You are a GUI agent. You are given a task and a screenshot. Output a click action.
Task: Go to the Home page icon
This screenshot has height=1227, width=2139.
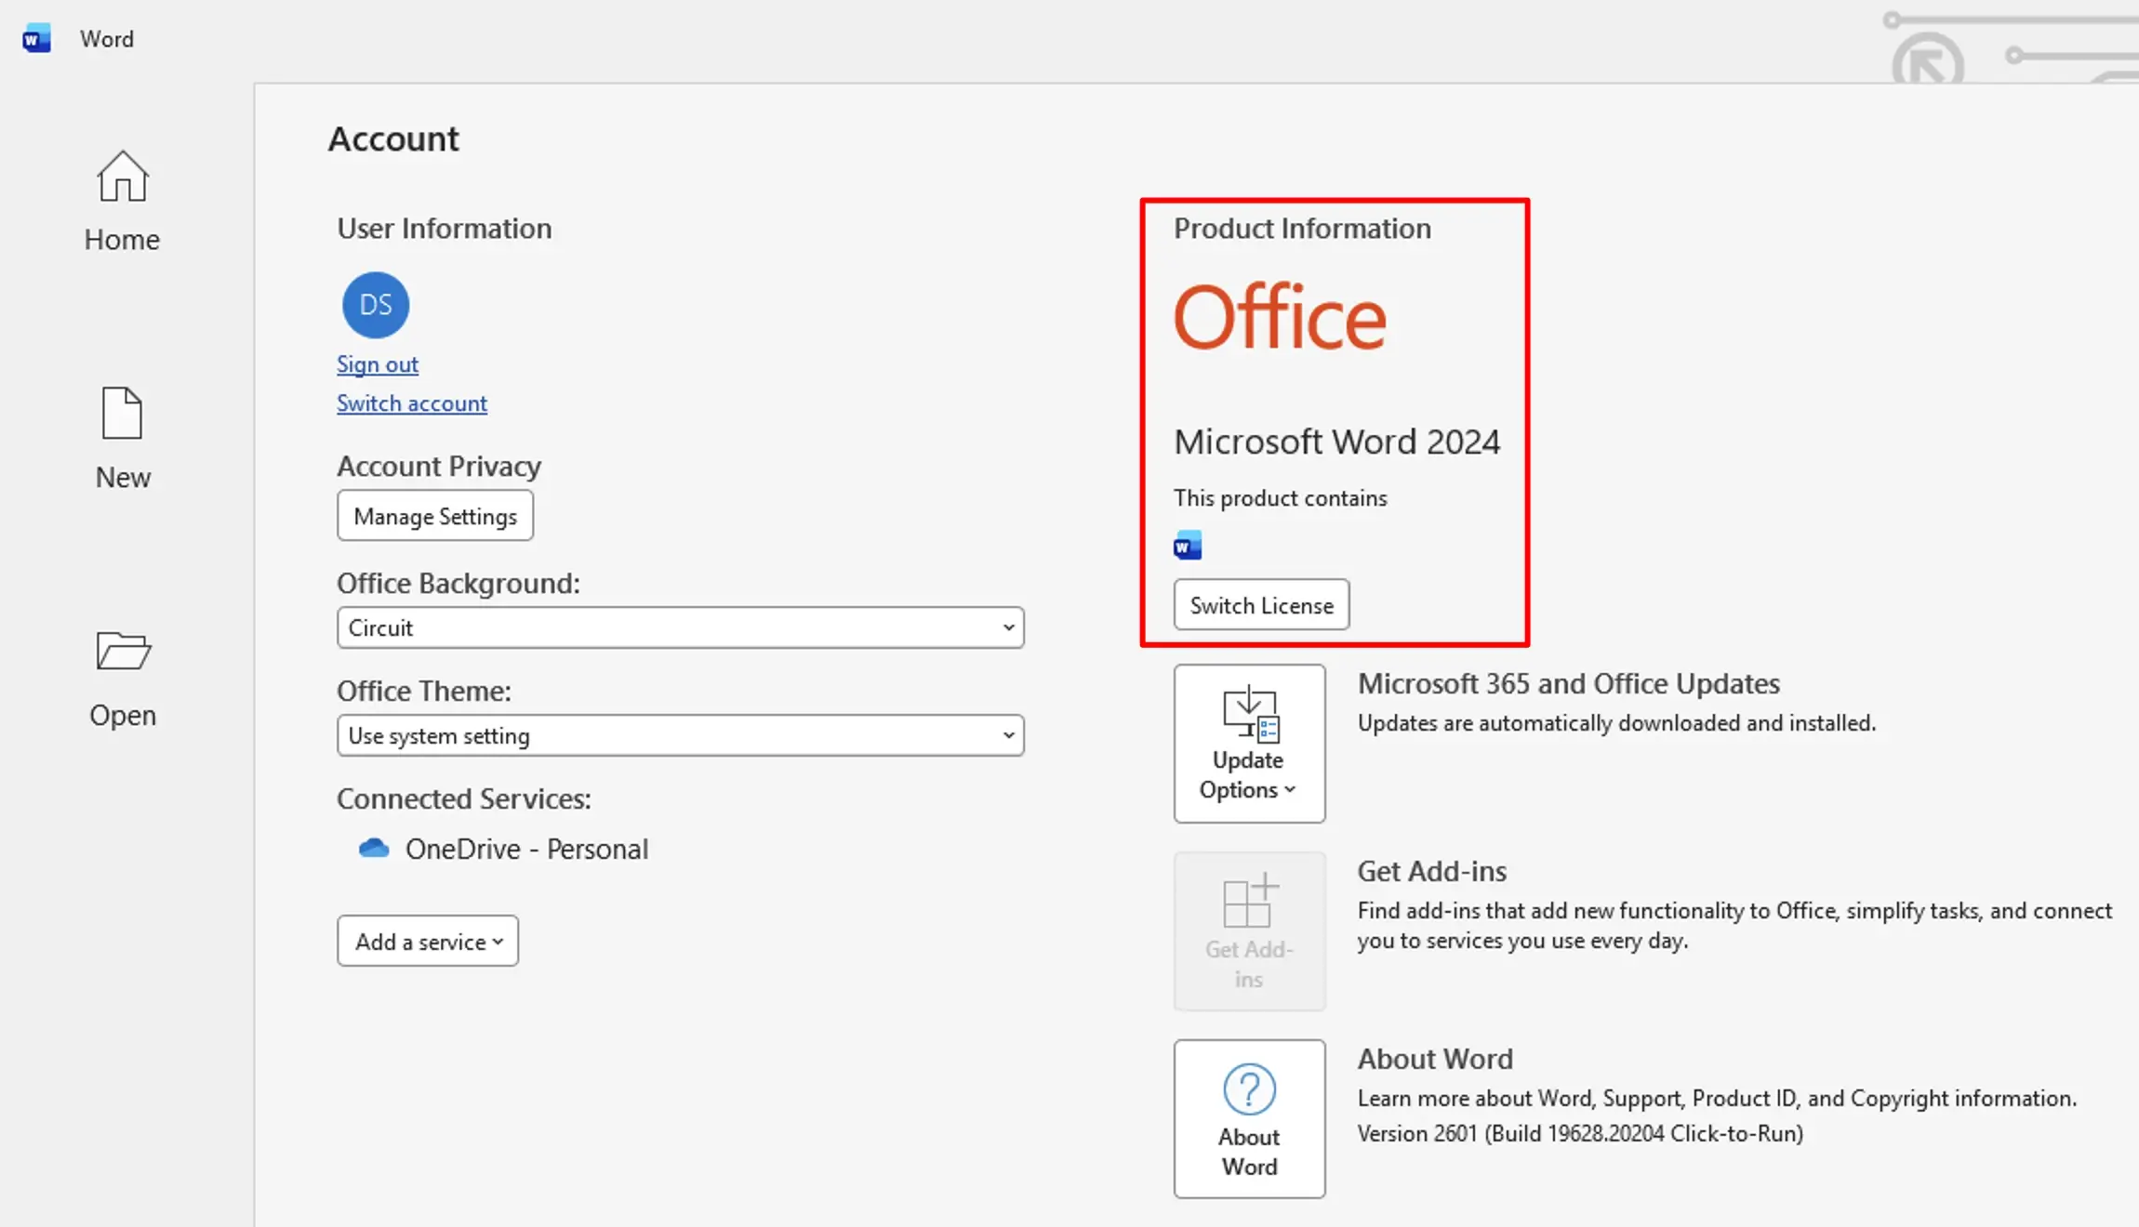pos(122,177)
